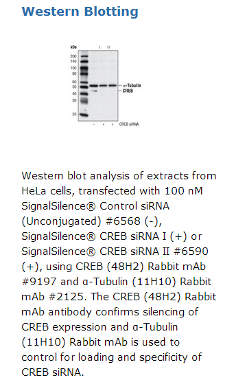Click the CREB band label beside blot

point(128,91)
